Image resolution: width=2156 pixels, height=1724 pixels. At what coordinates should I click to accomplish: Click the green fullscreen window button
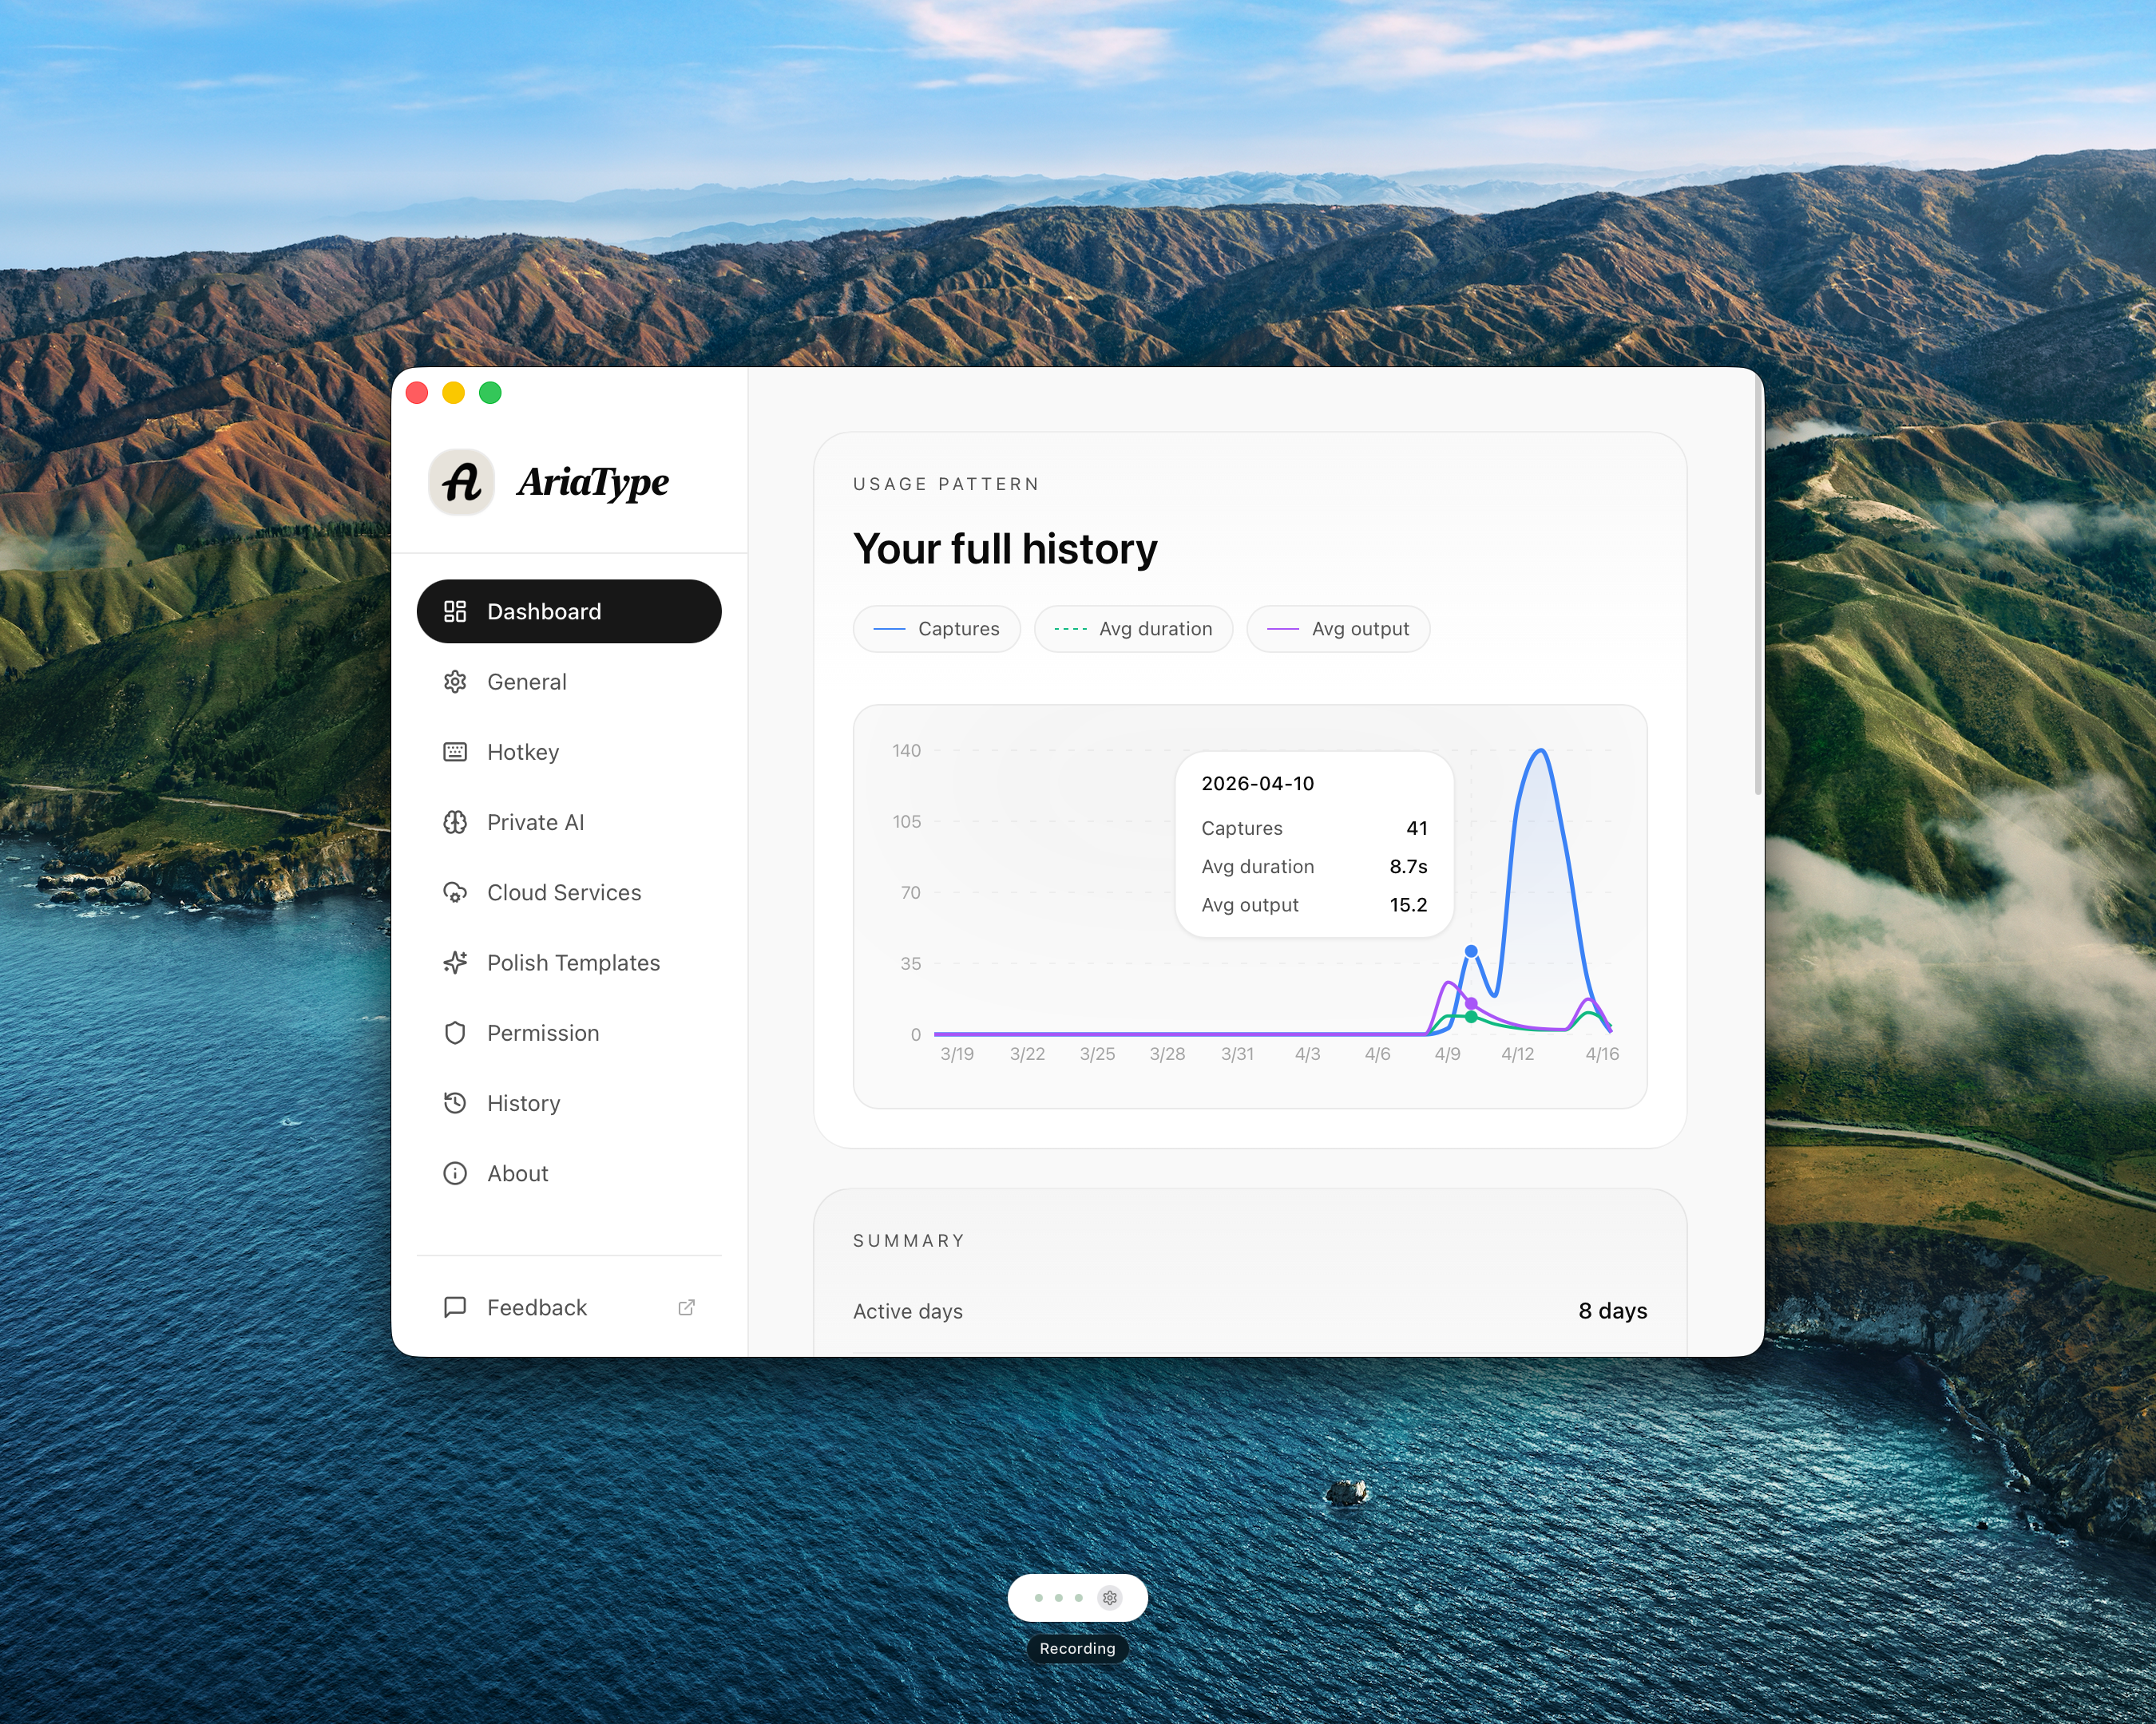490,393
